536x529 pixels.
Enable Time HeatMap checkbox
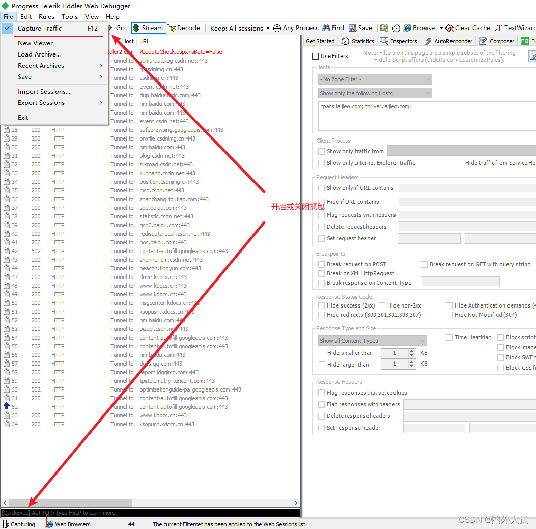449,337
